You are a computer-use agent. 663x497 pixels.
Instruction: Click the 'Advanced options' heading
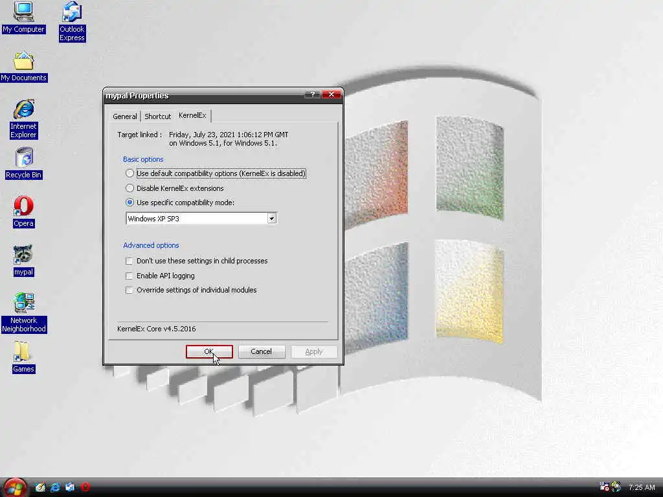[151, 245]
